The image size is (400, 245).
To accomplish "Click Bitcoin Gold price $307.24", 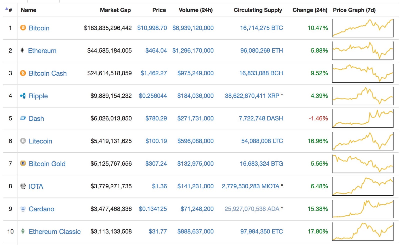I will click(156, 164).
